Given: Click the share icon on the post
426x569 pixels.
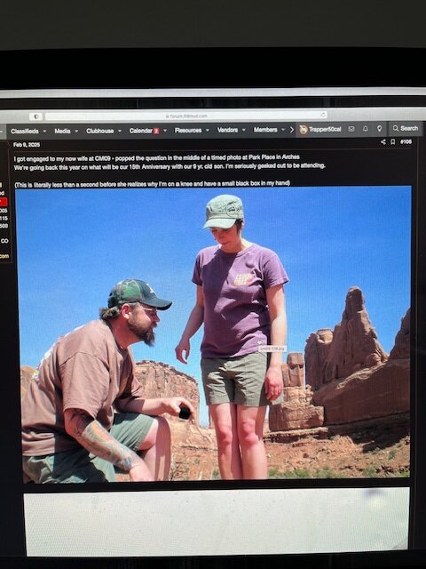Looking at the screenshot, I should click(x=383, y=142).
